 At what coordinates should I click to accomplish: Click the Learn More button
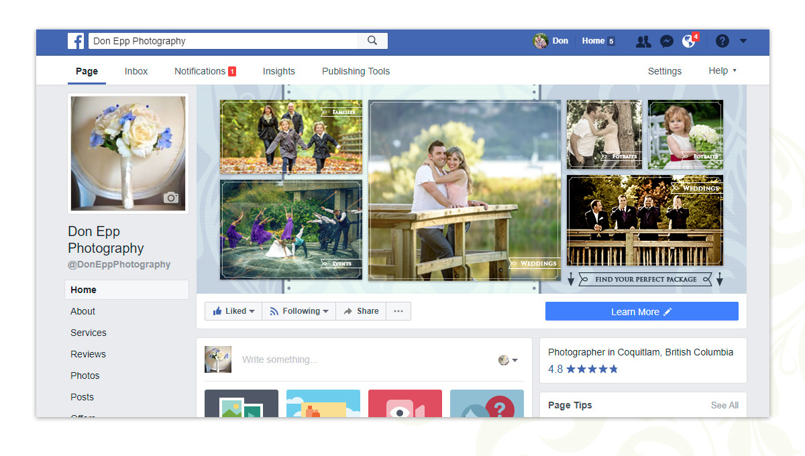pos(641,310)
